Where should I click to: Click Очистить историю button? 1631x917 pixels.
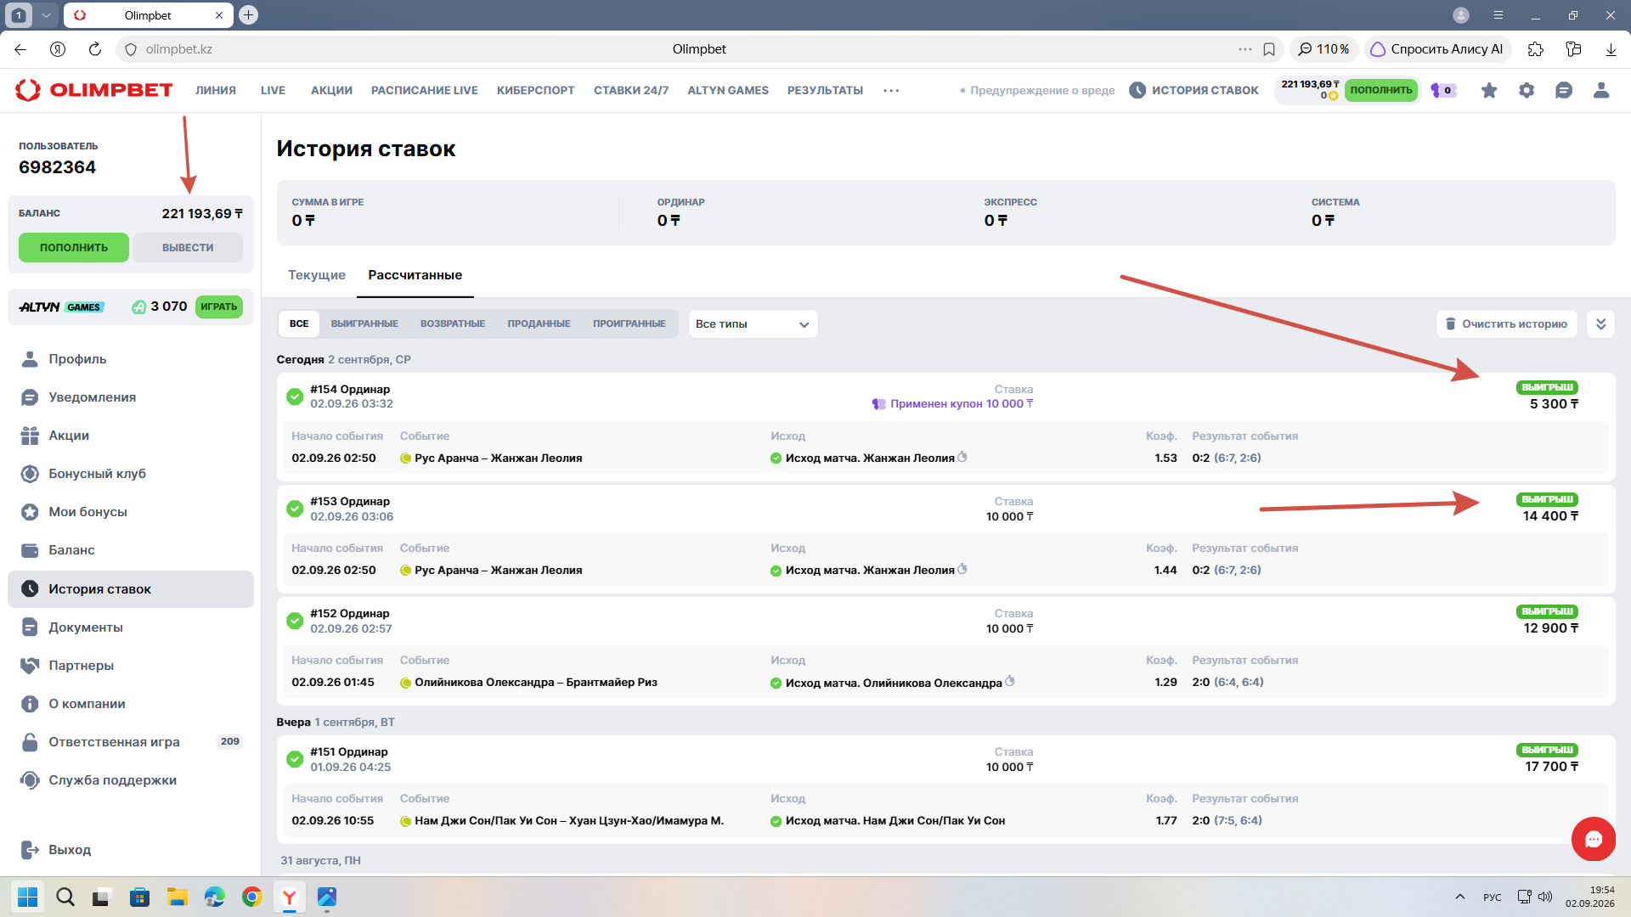1507,324
